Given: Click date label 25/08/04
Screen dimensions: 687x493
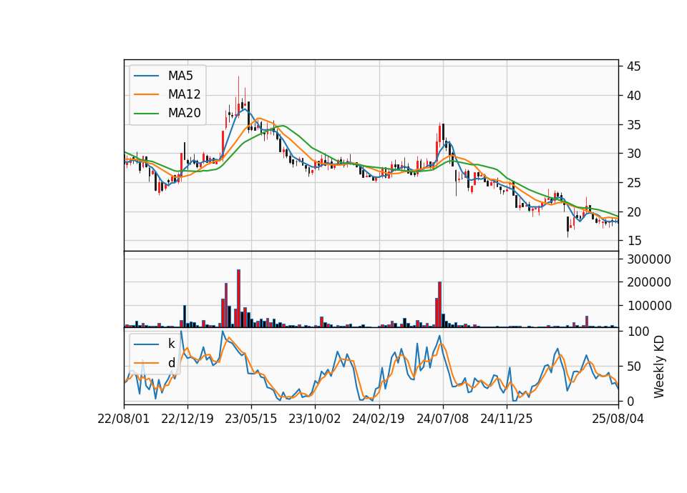Looking at the screenshot, I should click(618, 419).
